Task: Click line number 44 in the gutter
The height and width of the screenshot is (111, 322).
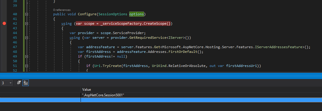Action: tap(15, 33)
